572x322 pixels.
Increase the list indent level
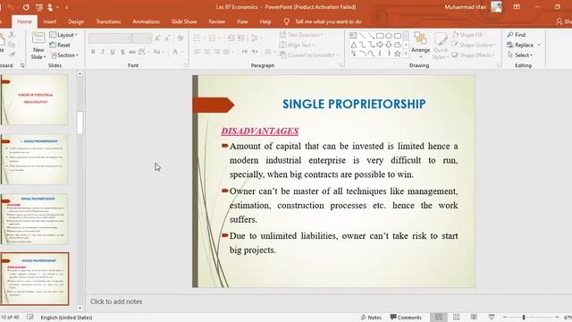(240, 38)
